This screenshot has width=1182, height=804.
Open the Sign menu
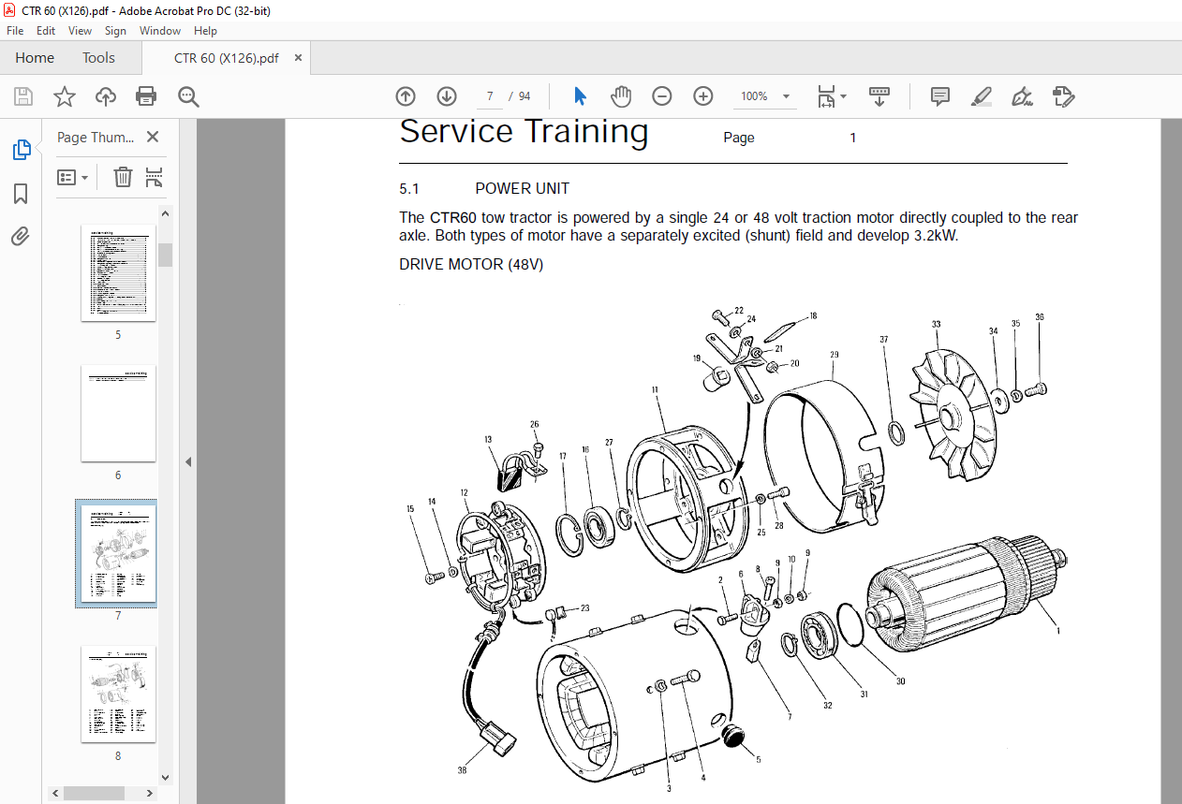point(115,31)
